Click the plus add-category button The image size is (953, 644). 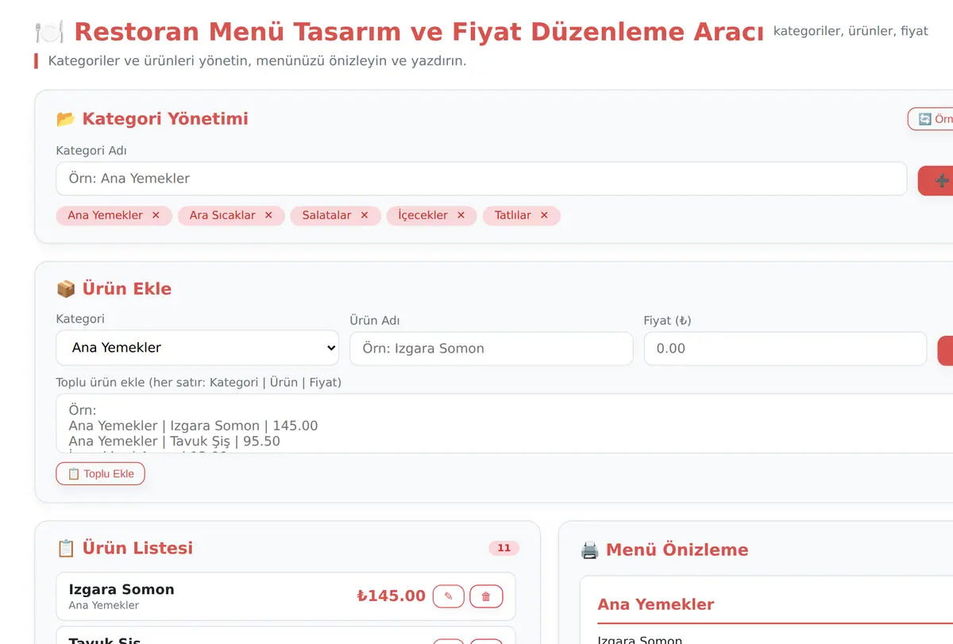pyautogui.click(x=936, y=180)
